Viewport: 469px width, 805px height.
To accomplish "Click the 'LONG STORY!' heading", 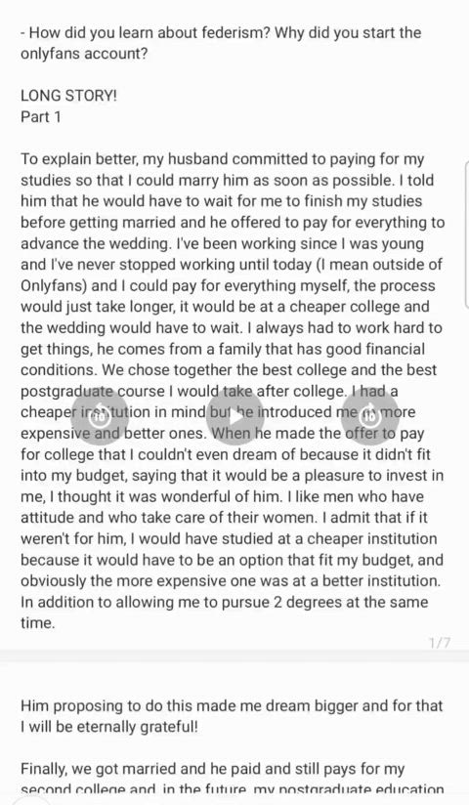I will (68, 96).
